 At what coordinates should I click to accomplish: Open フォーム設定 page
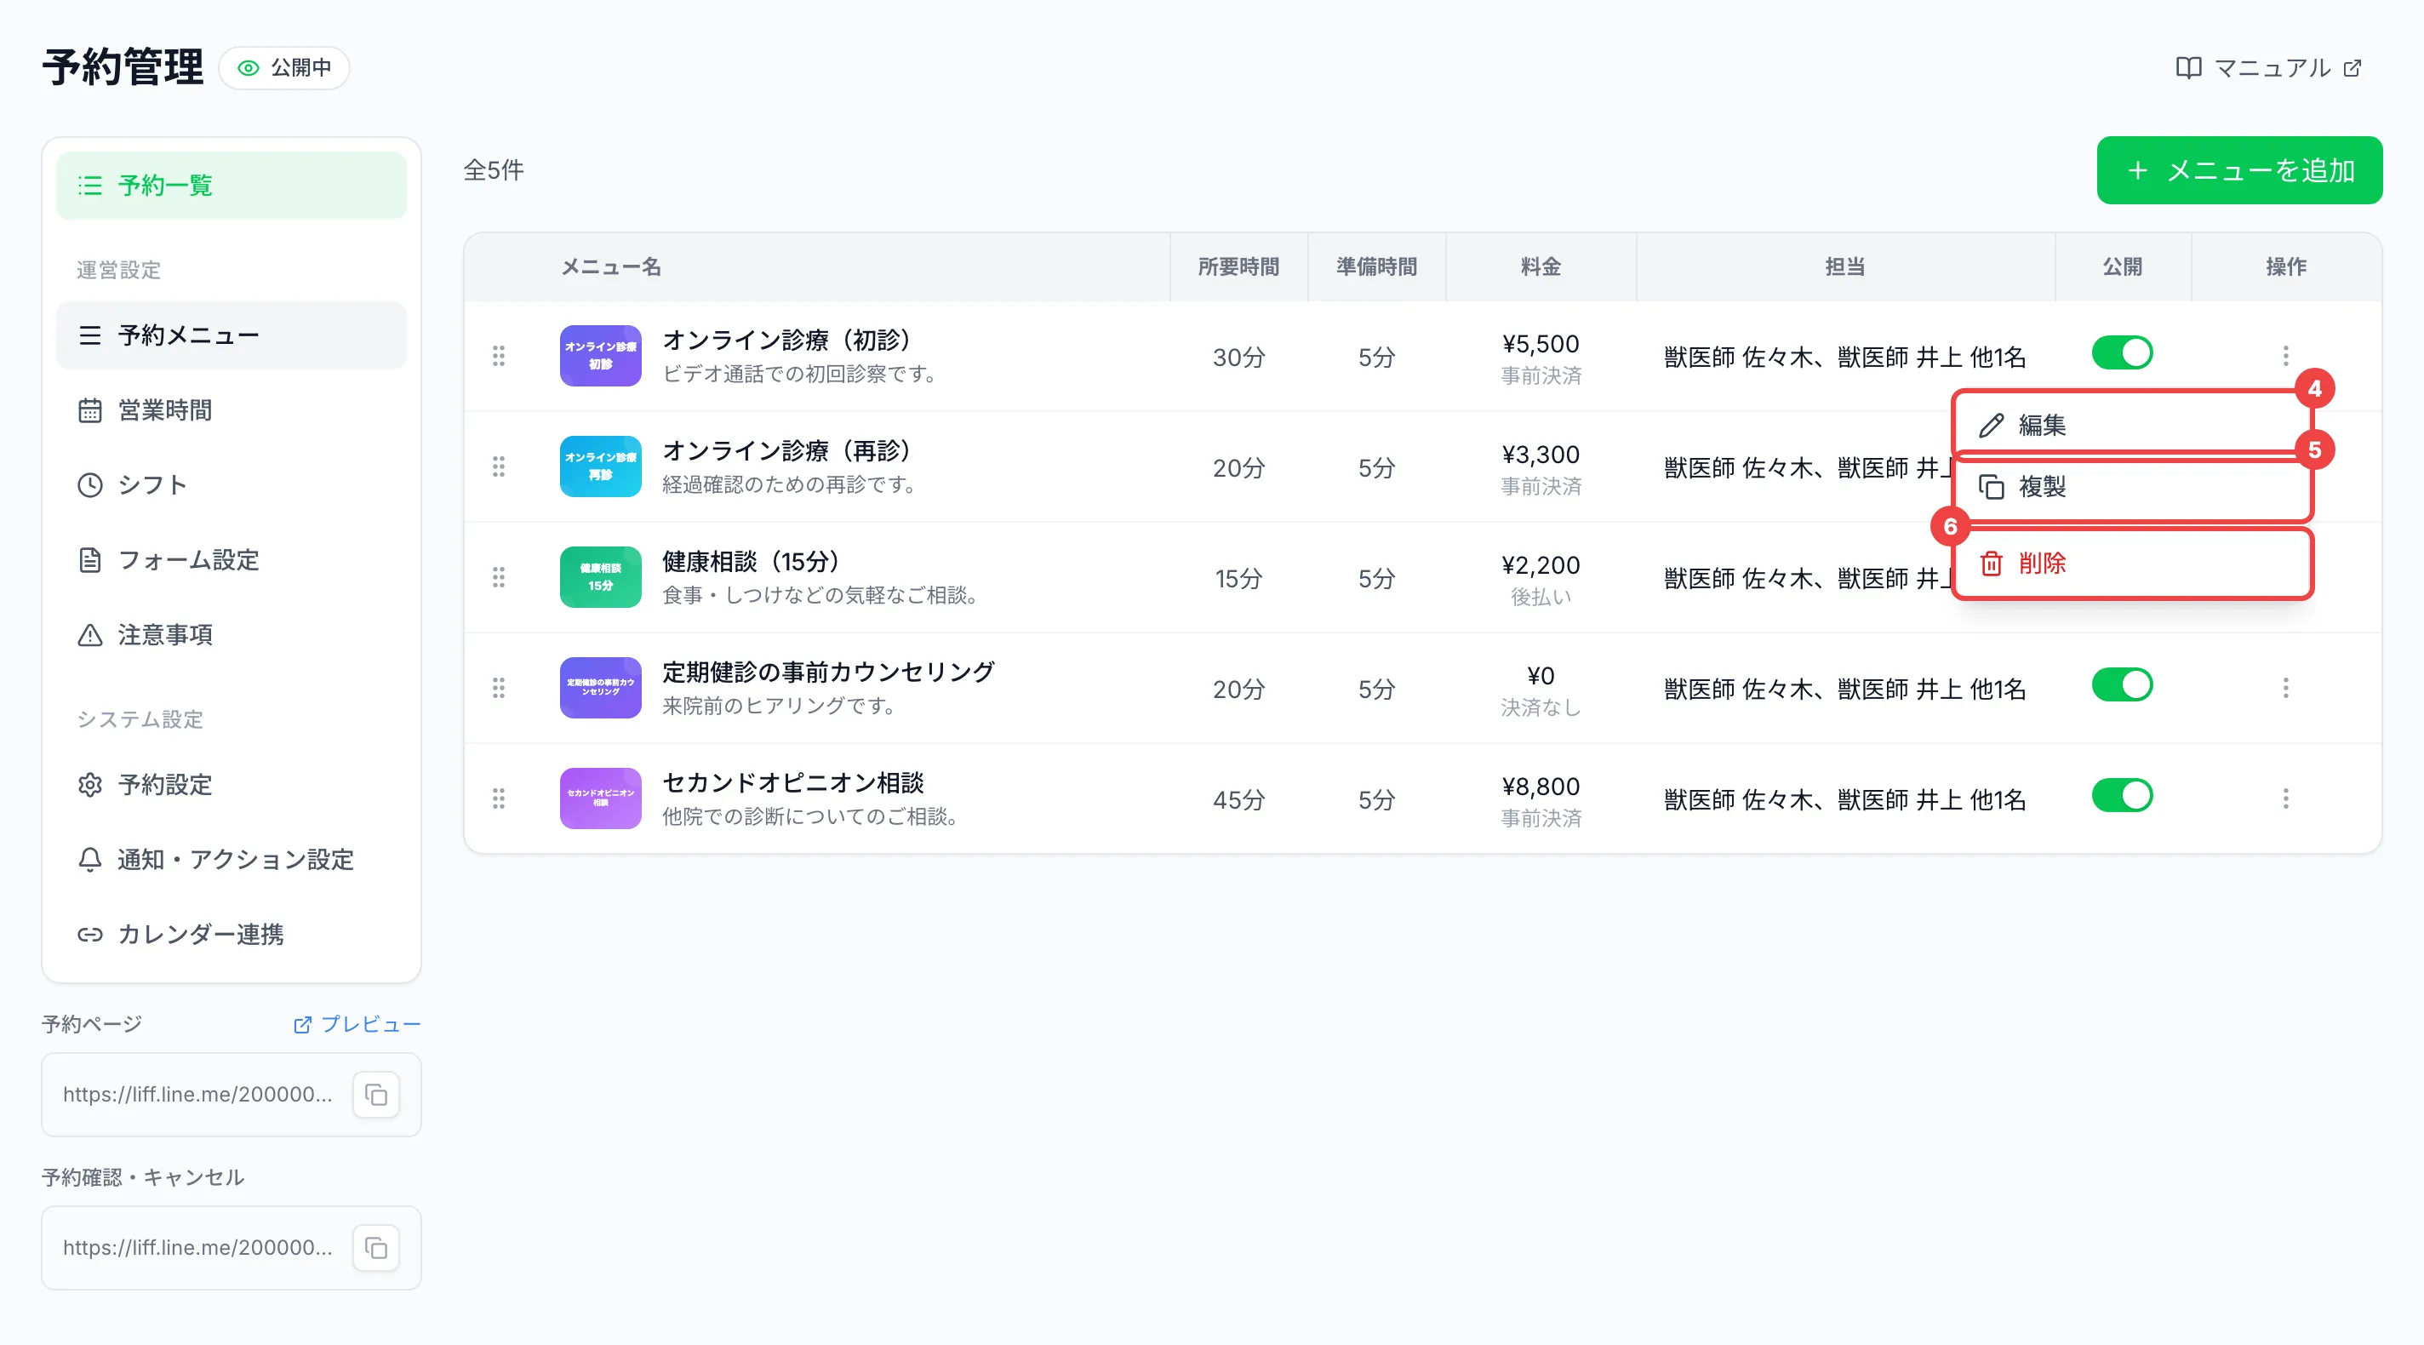coord(231,560)
